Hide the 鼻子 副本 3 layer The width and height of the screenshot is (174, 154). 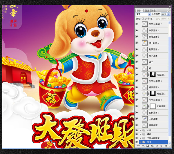(x=137, y=30)
